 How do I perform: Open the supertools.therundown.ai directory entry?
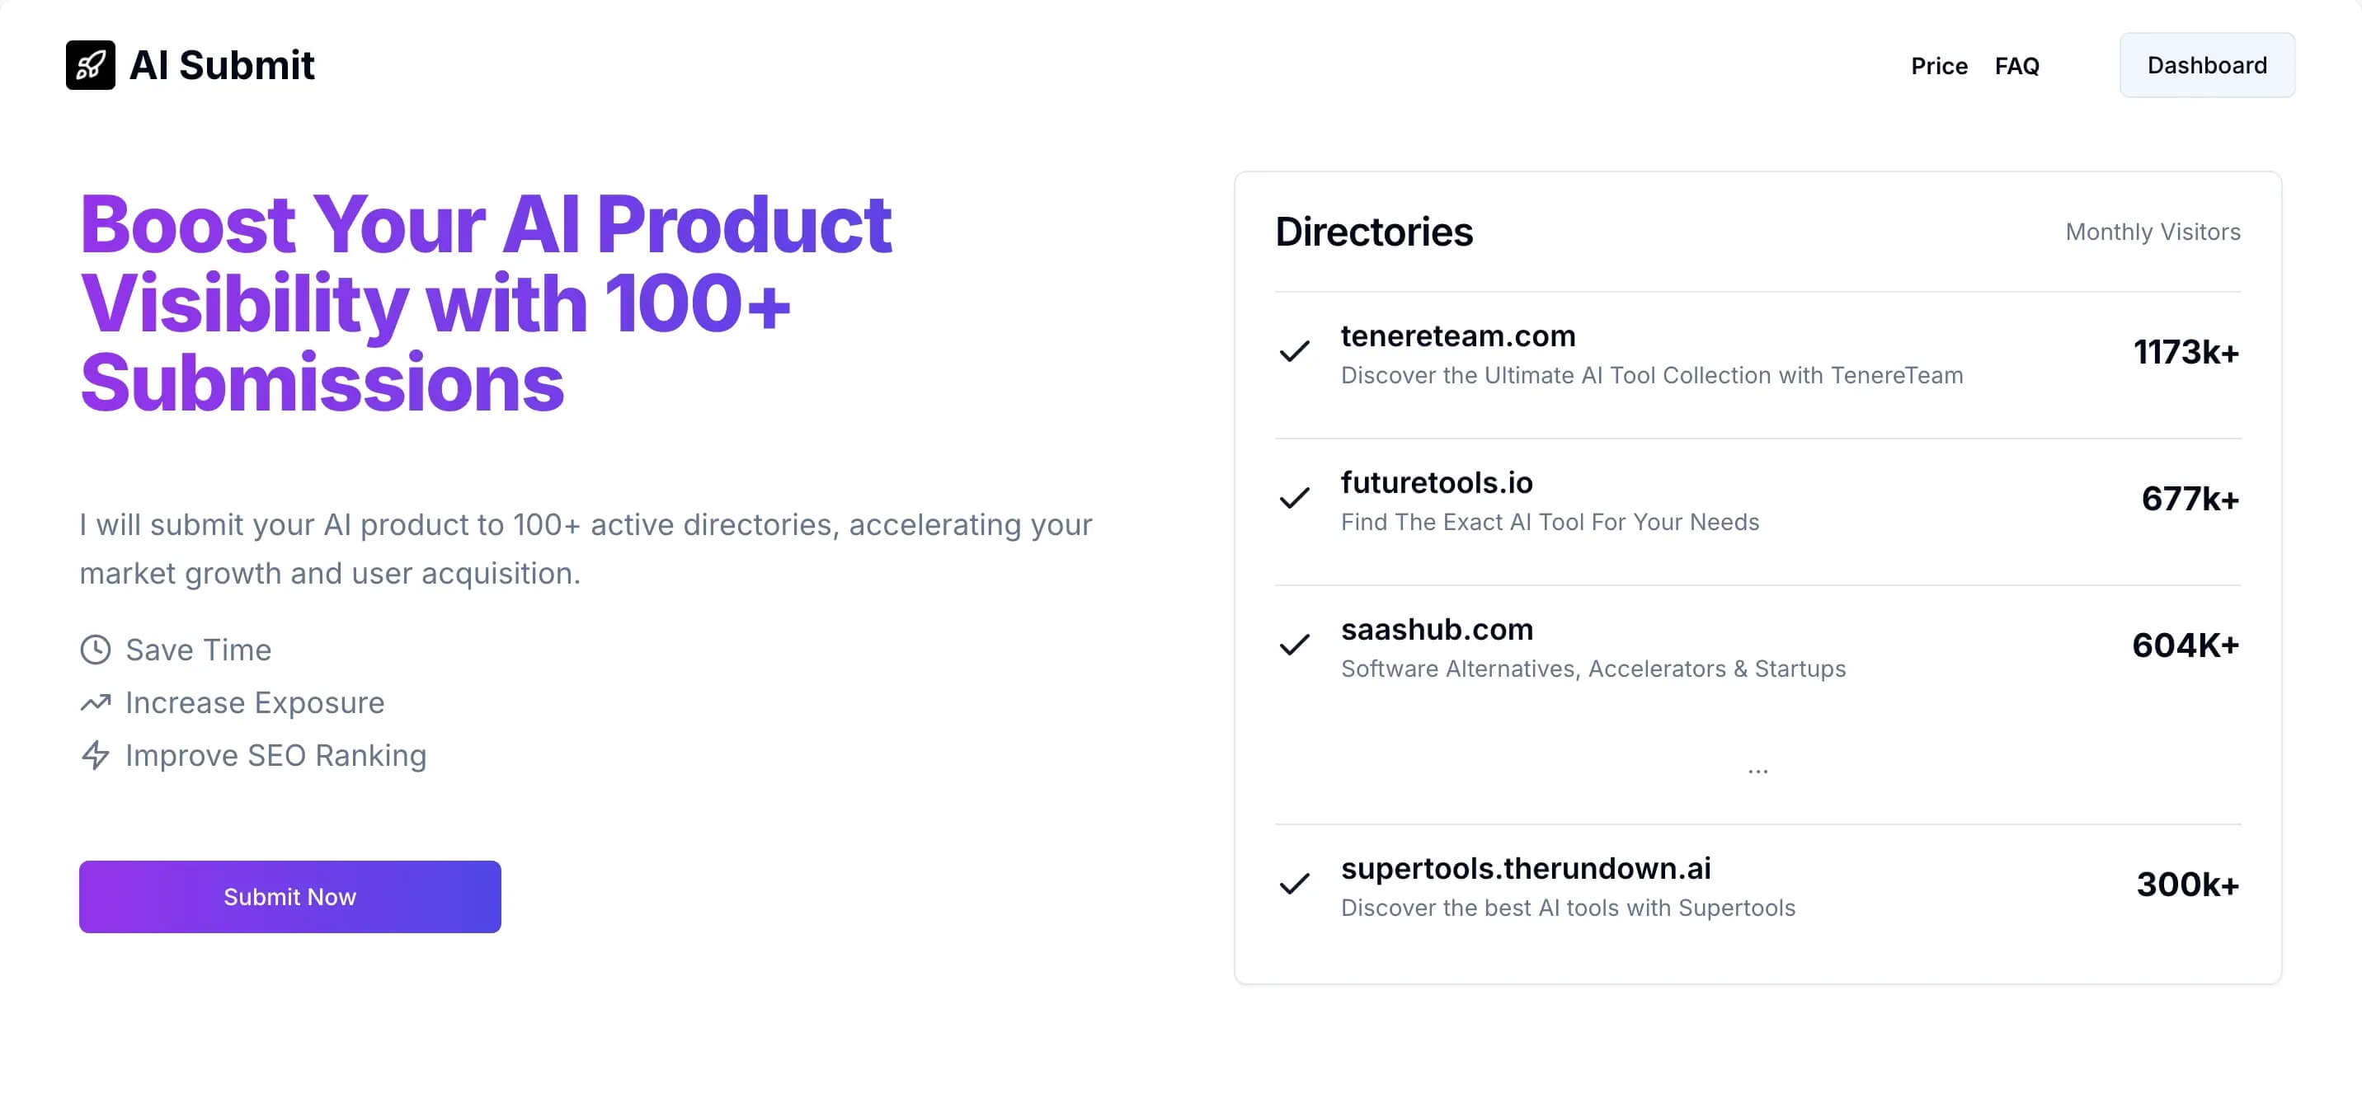(1527, 868)
